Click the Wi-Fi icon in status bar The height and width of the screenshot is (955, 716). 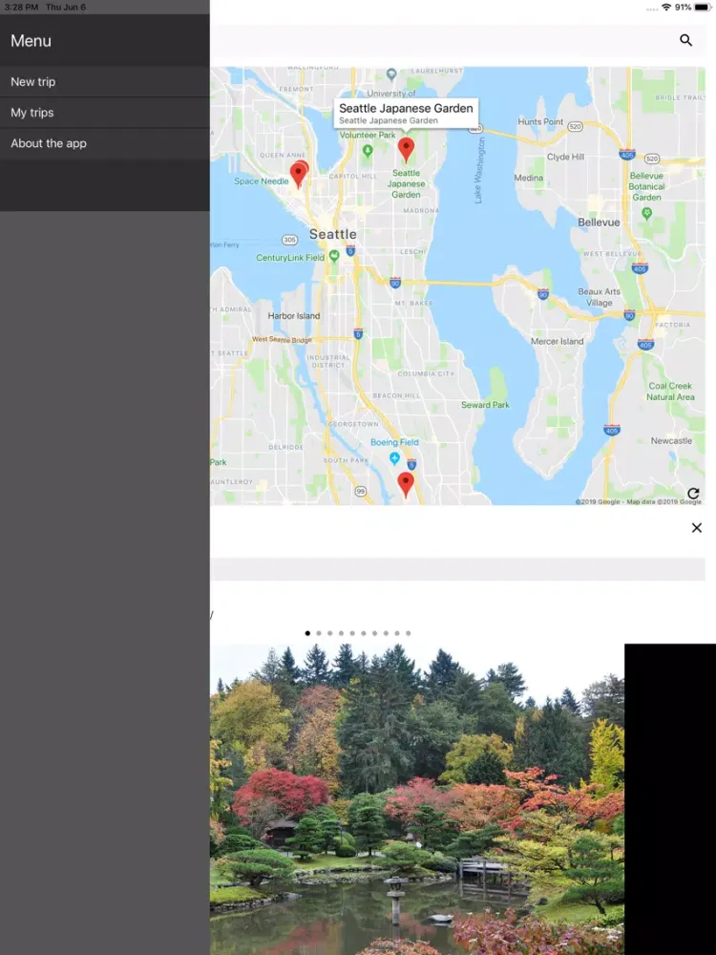tap(666, 8)
